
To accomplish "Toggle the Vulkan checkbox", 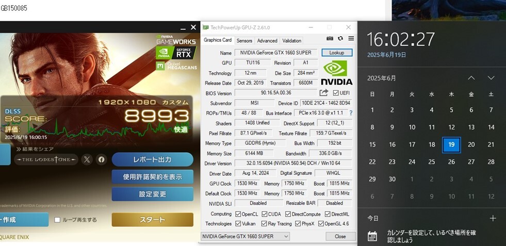I will click(238, 223).
